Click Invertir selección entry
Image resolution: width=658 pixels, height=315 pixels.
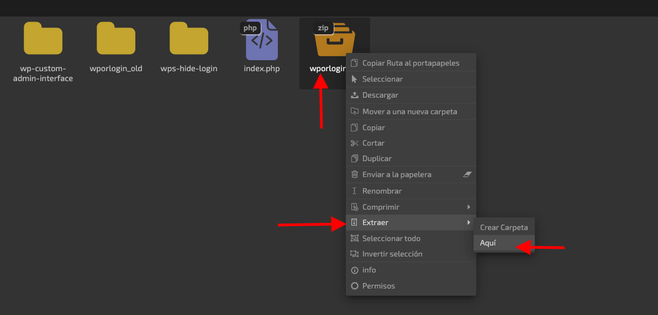pos(411,254)
